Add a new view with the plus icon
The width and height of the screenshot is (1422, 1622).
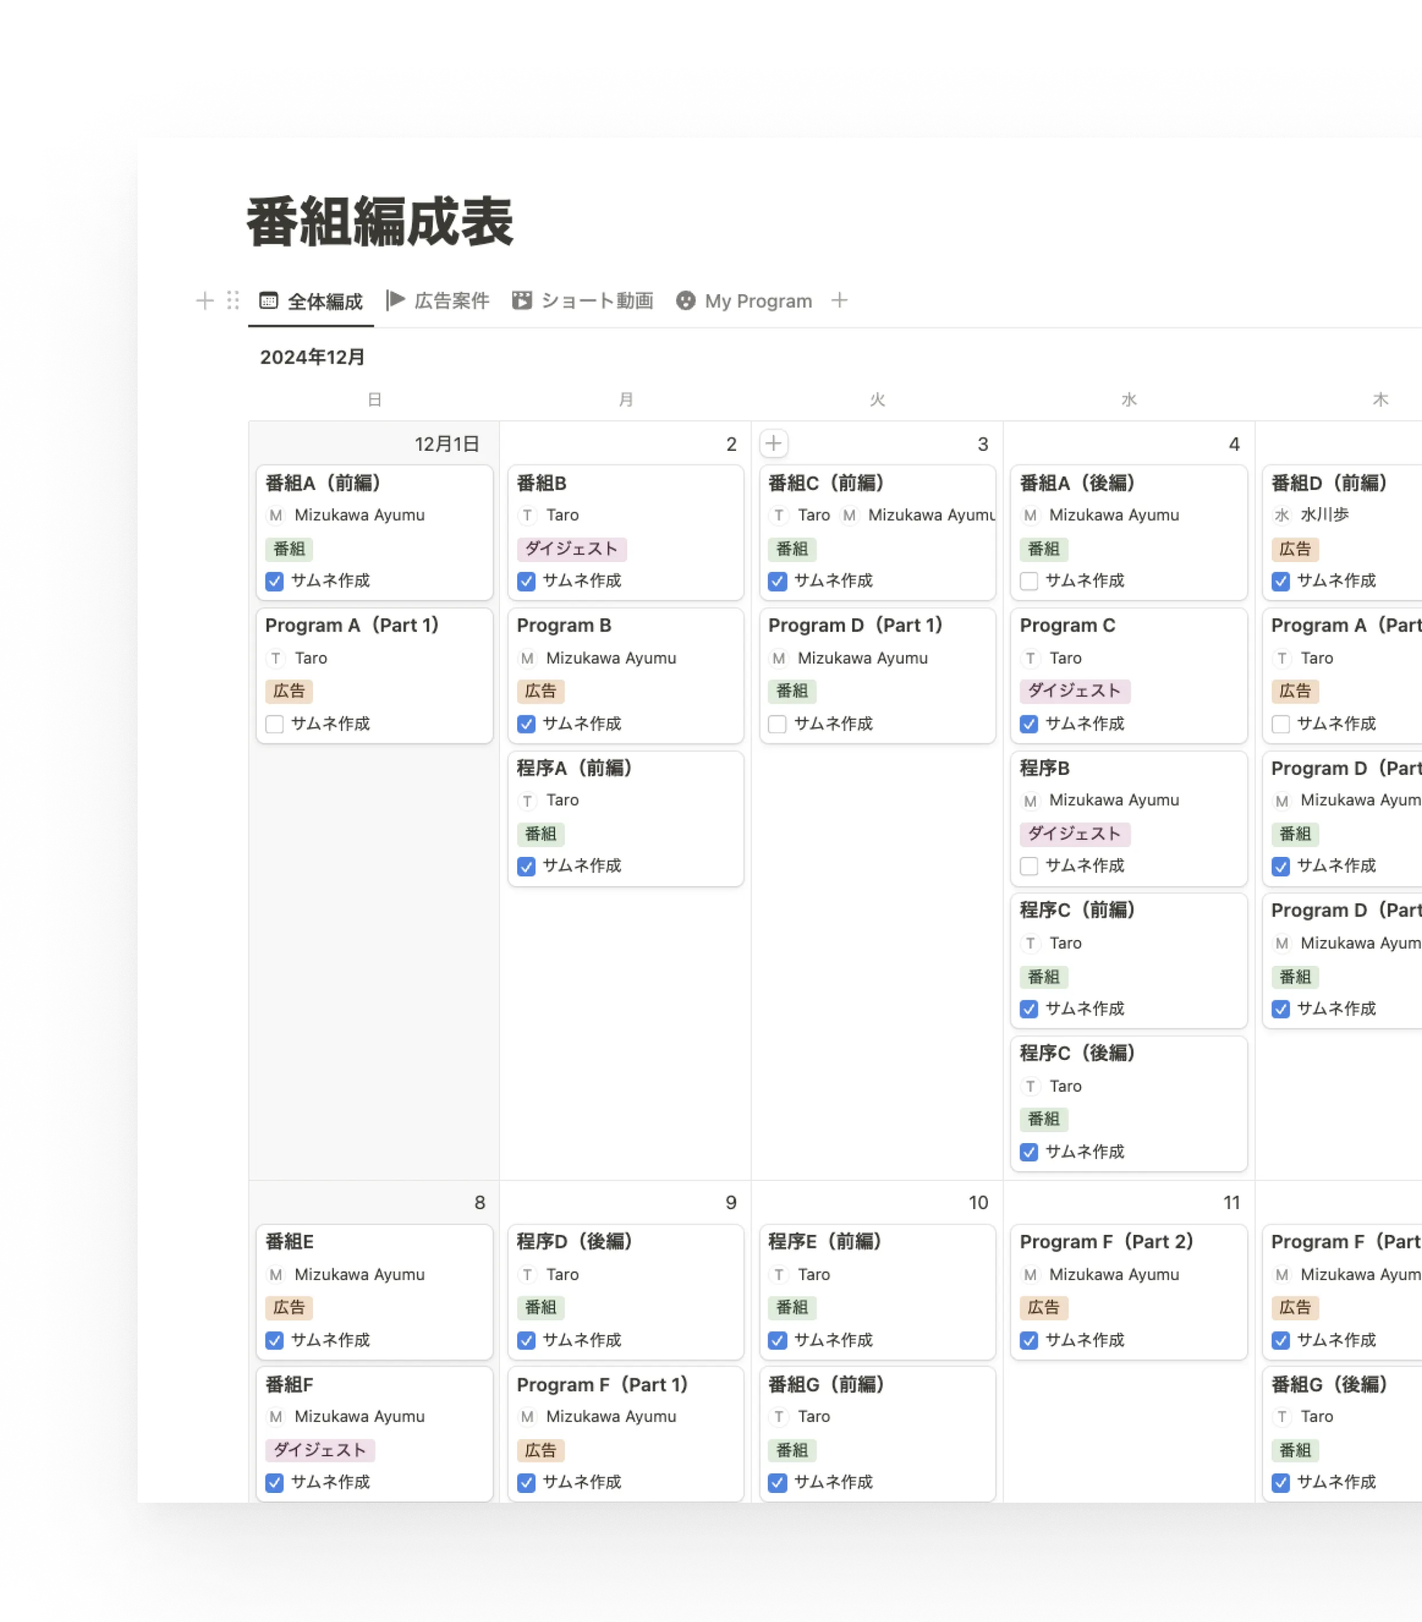(839, 301)
